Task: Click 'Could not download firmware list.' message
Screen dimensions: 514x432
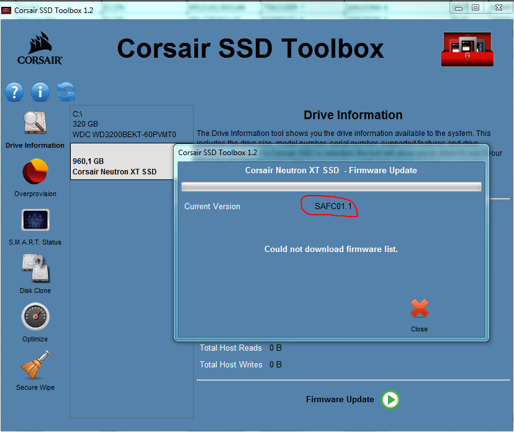Action: [331, 249]
